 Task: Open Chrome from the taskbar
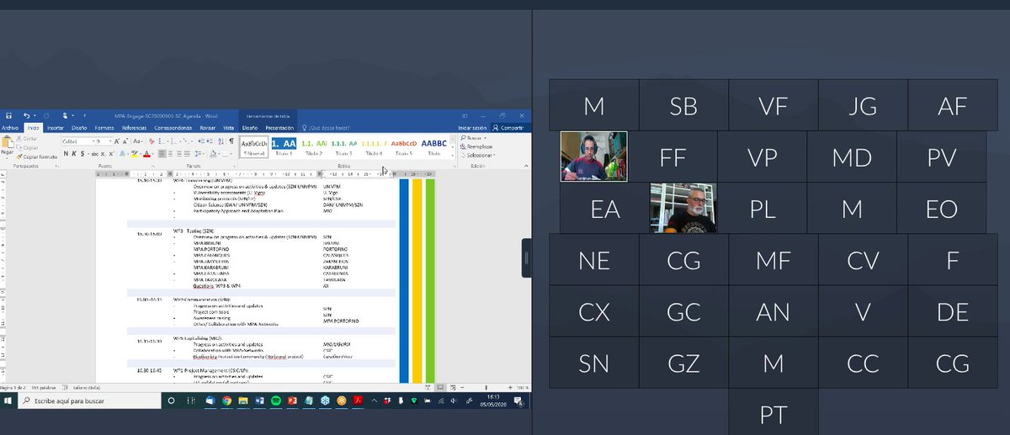click(x=226, y=400)
